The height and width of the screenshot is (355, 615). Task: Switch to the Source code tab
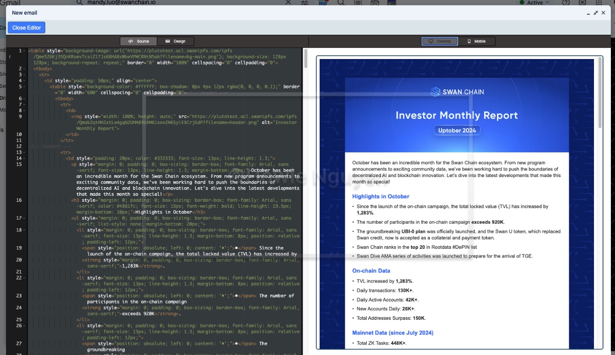pos(139,41)
